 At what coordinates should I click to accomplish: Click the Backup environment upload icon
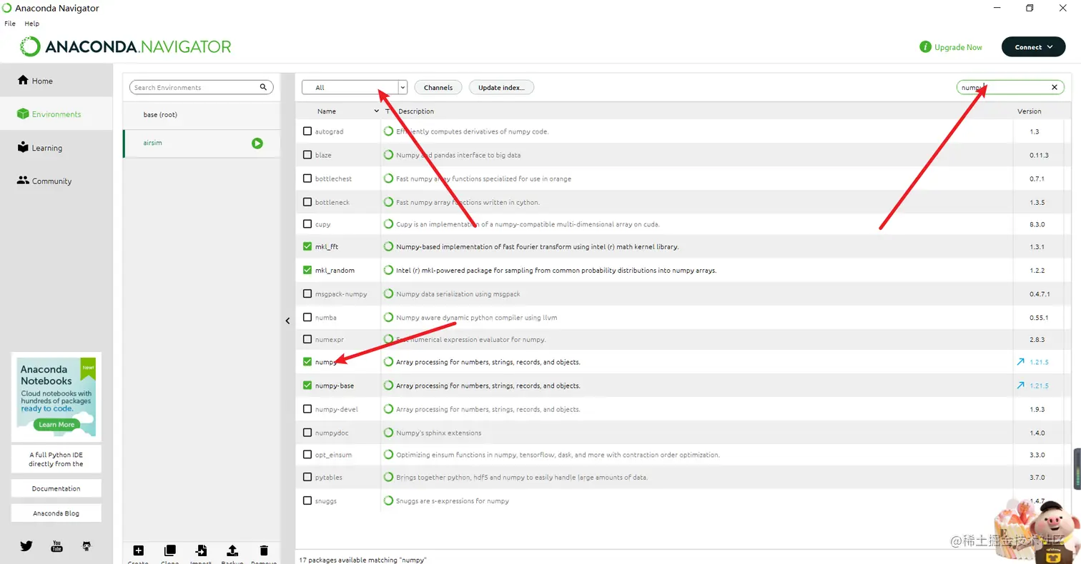coord(232,550)
